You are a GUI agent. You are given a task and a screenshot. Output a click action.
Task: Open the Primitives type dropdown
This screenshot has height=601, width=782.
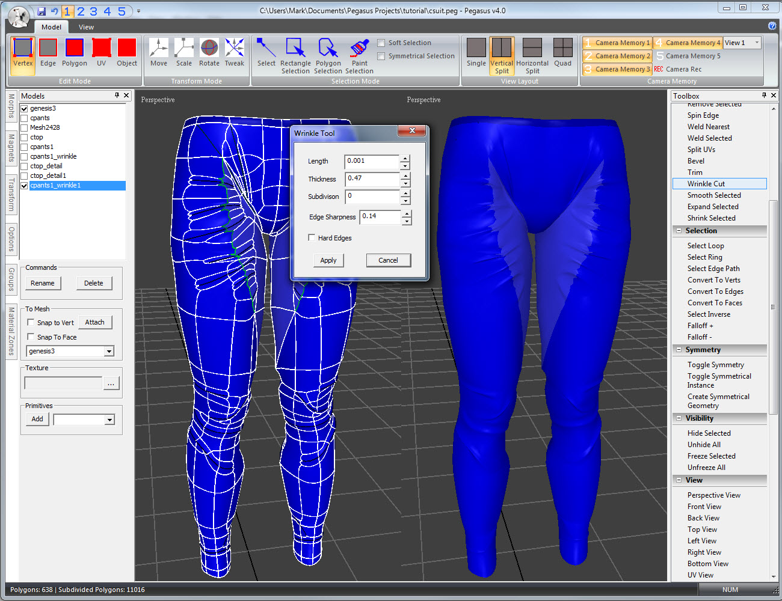coord(109,419)
